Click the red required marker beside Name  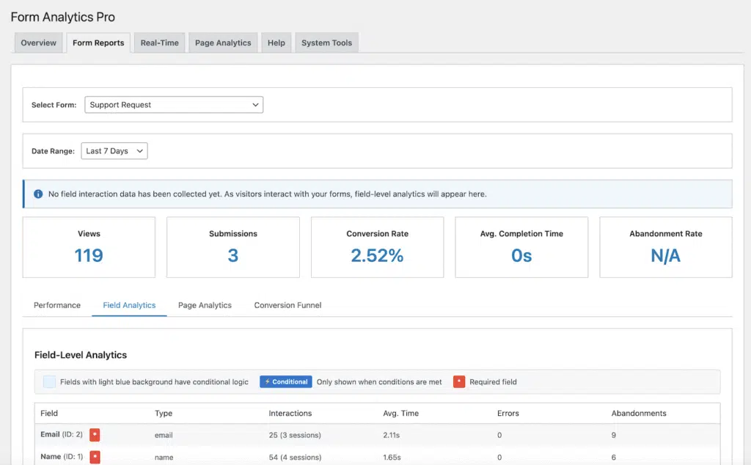click(x=95, y=457)
